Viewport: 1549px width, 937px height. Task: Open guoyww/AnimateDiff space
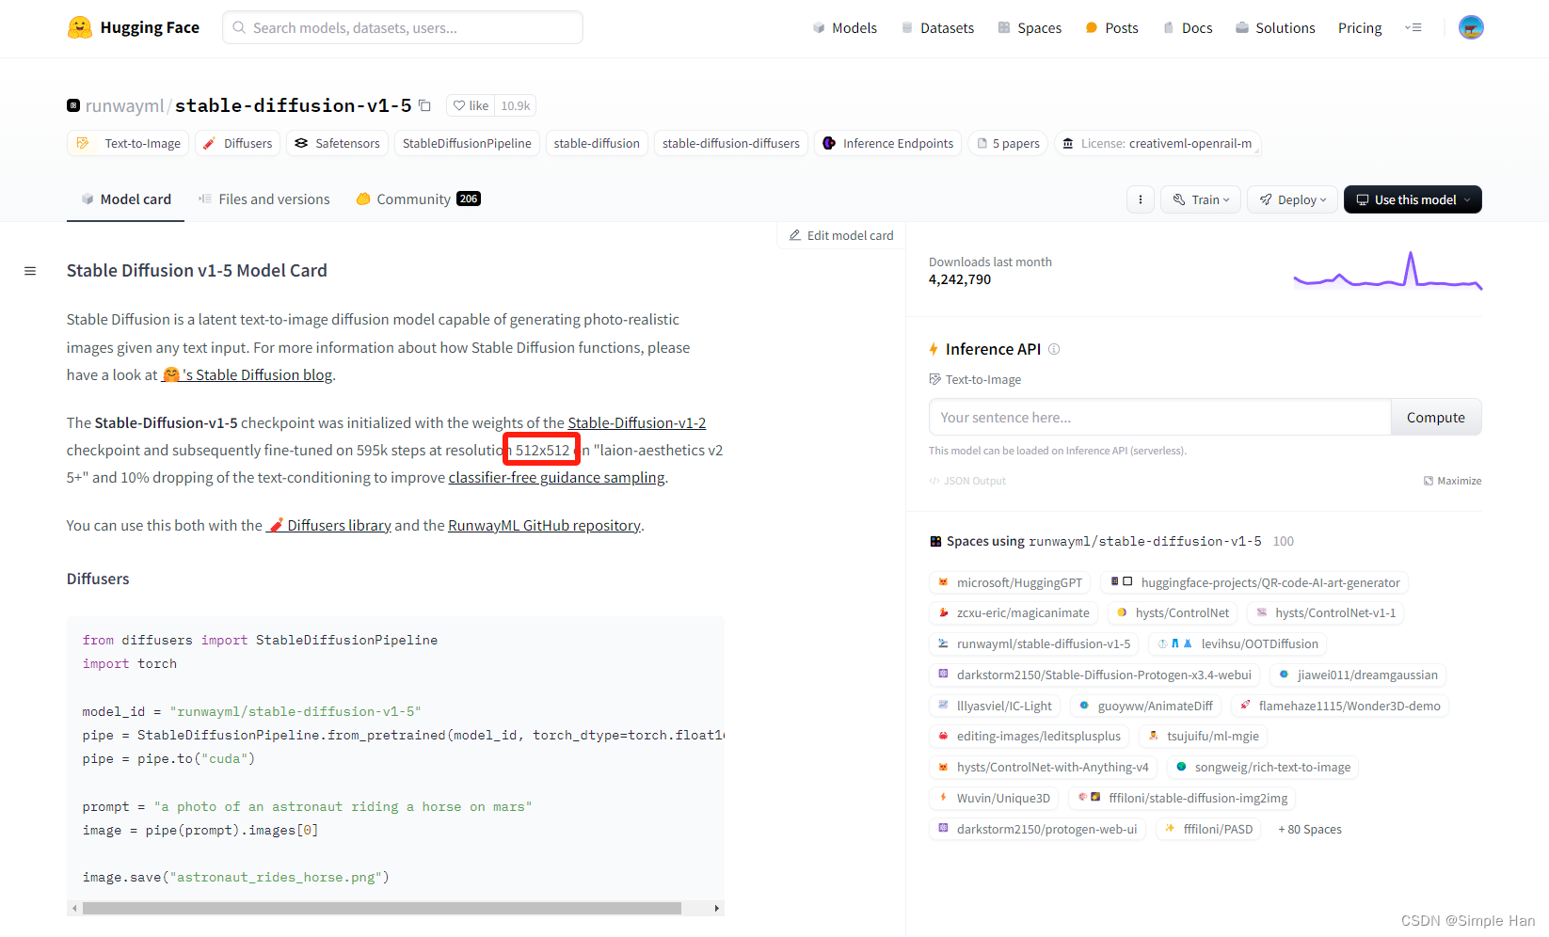click(x=1145, y=706)
